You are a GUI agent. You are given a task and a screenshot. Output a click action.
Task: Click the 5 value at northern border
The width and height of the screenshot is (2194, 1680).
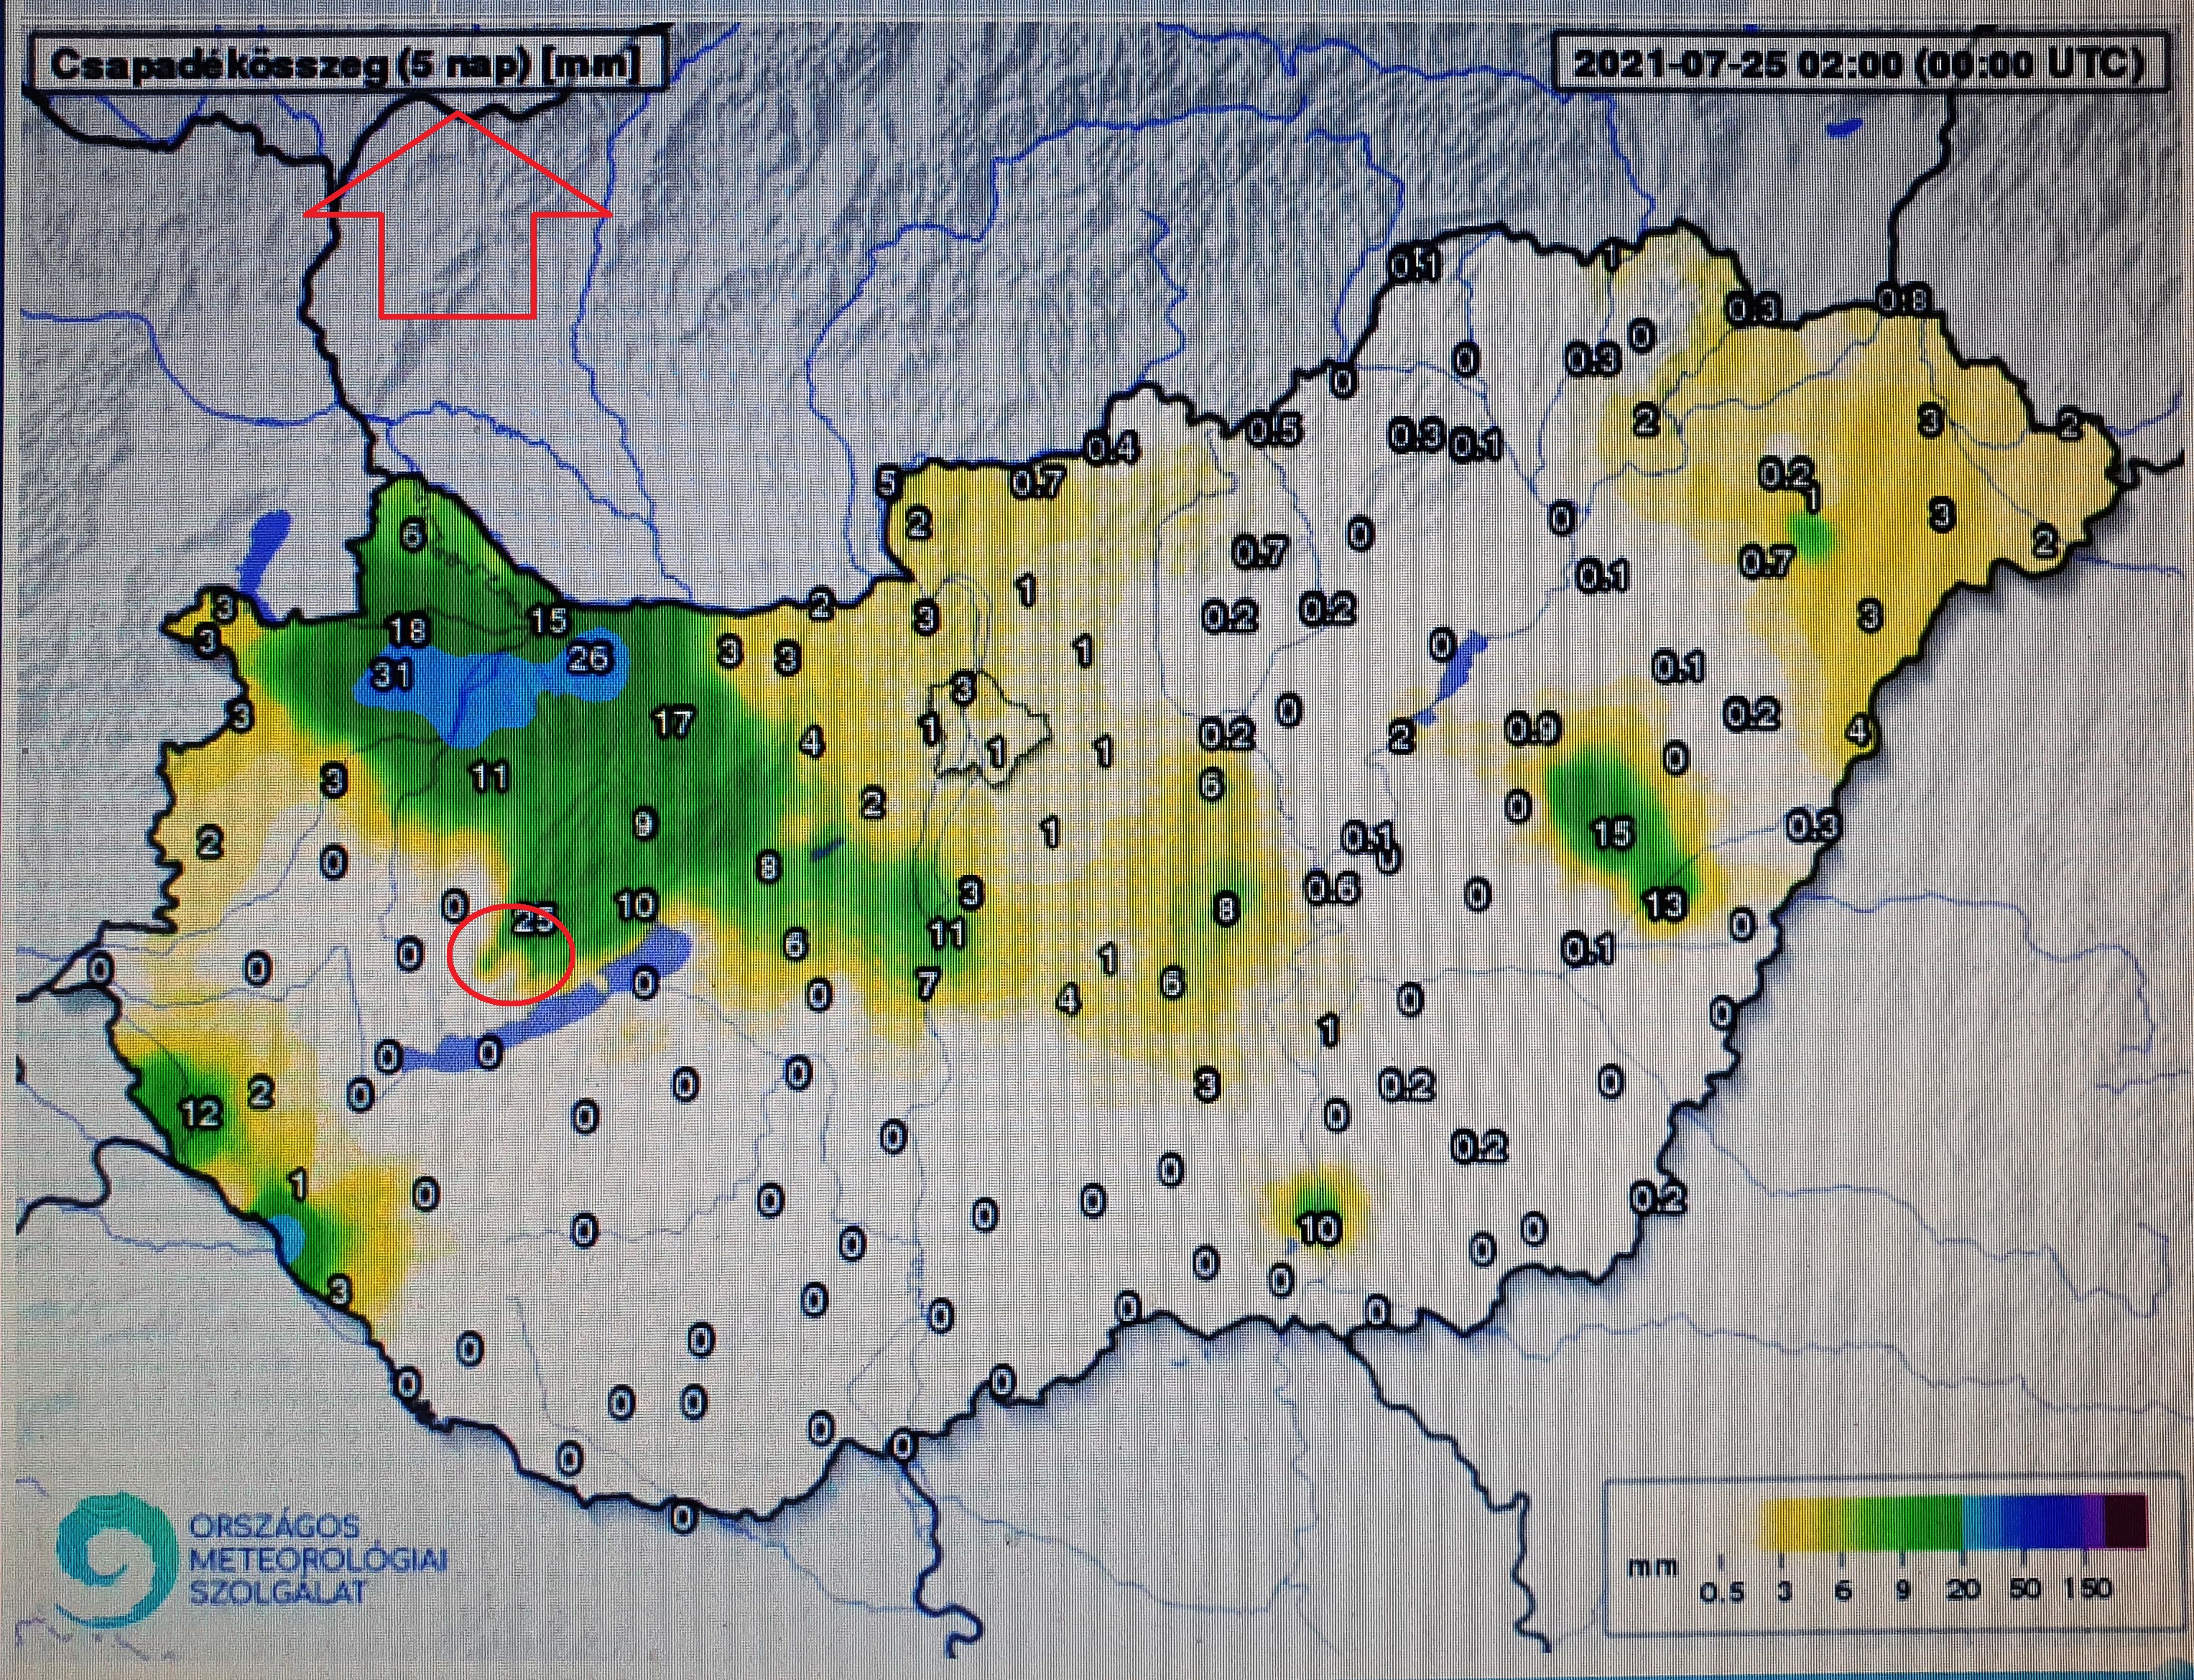coord(887,484)
